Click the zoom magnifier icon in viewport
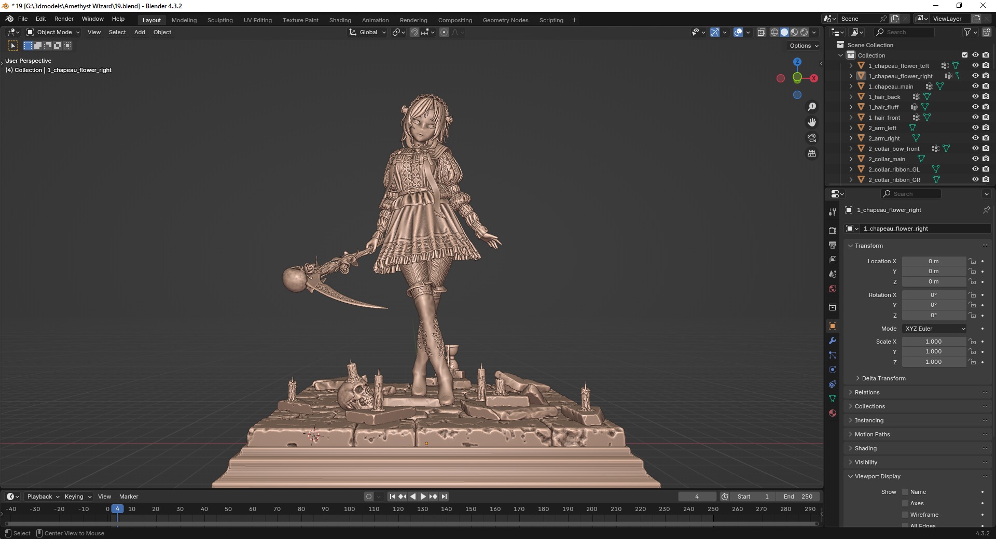996x539 pixels. coord(812,107)
